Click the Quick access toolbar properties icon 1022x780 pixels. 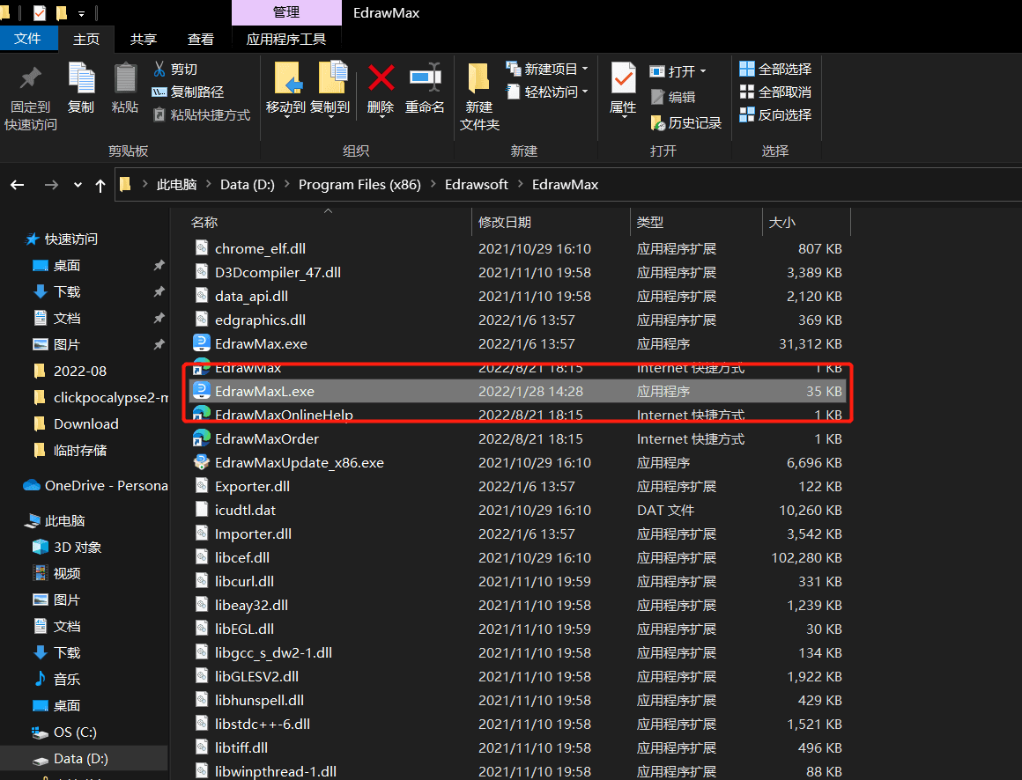click(40, 12)
